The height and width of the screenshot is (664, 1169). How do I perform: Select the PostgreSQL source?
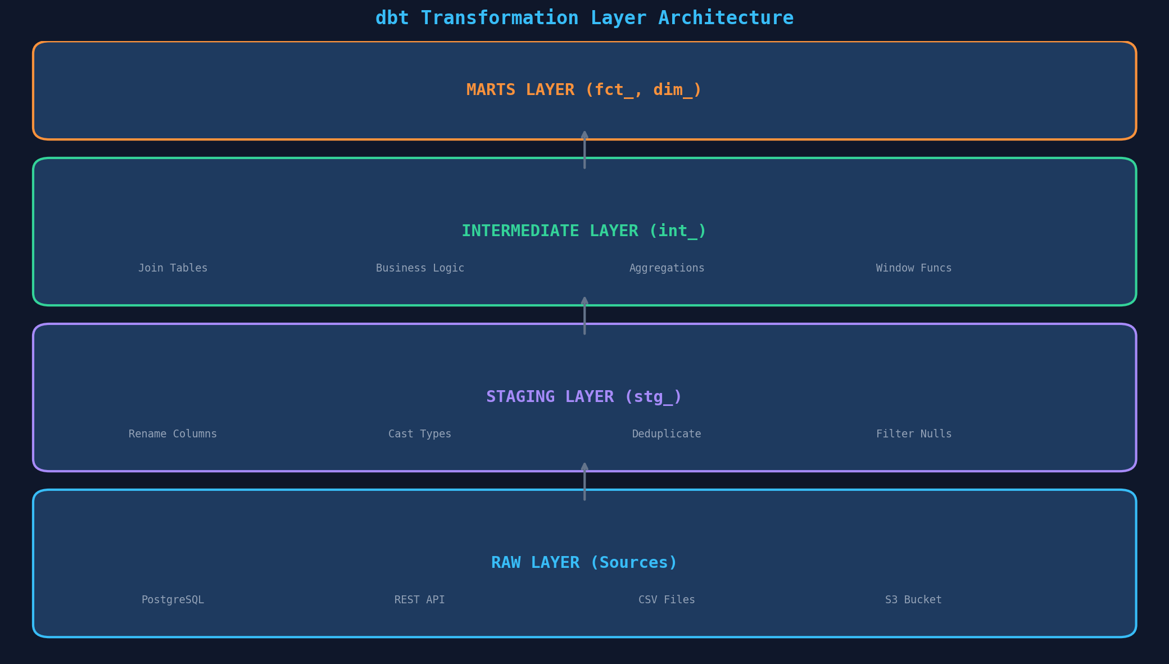(173, 599)
